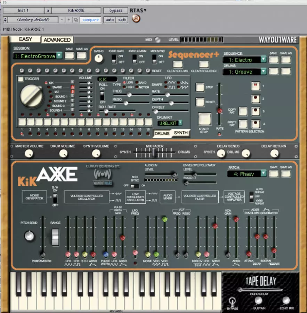The height and width of the screenshot is (313, 307).
Task: Switch to the SYNTH tab
Action: click(181, 133)
